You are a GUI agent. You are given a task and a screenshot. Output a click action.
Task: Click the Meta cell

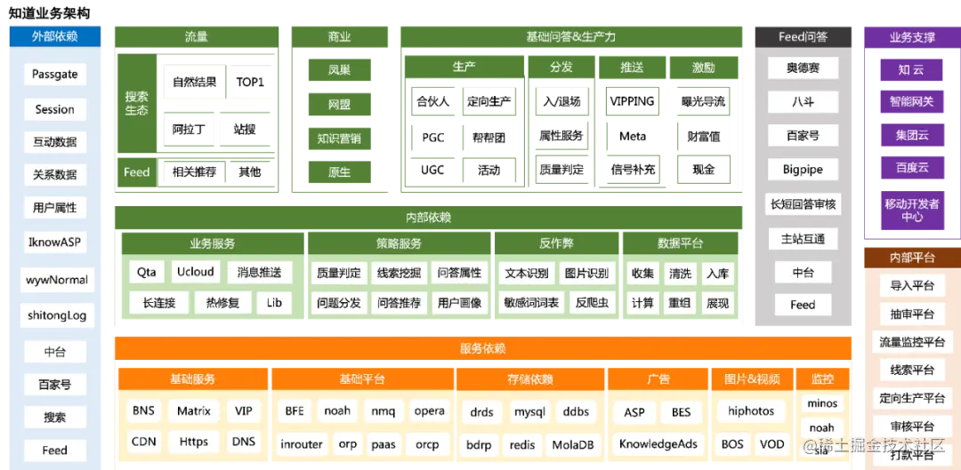pyautogui.click(x=632, y=137)
